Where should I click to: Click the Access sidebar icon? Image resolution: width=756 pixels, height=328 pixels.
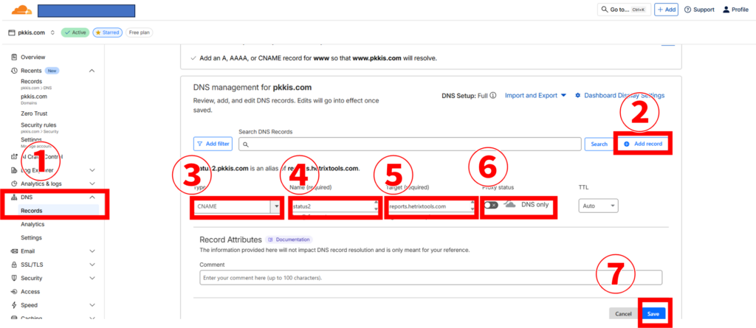click(15, 291)
